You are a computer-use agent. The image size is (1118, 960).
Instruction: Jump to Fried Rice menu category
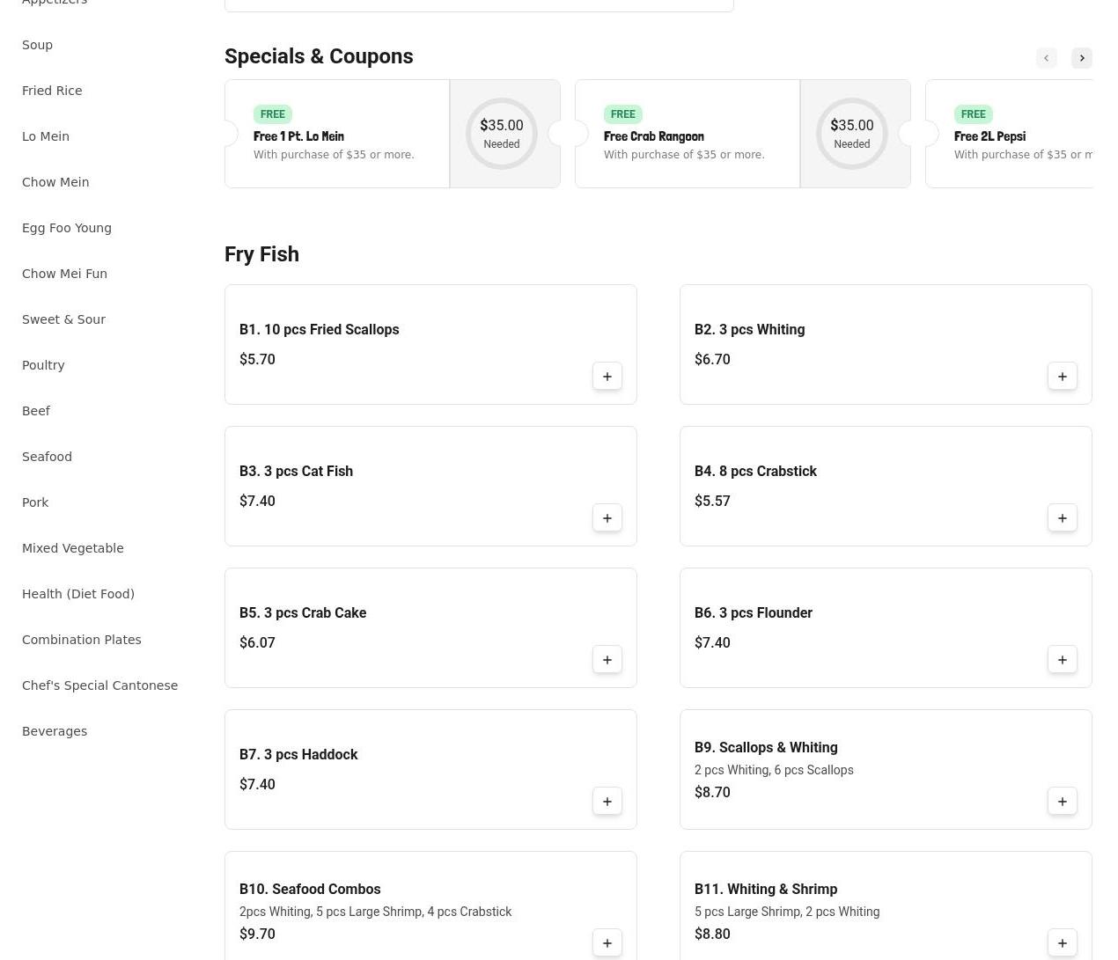(x=52, y=91)
